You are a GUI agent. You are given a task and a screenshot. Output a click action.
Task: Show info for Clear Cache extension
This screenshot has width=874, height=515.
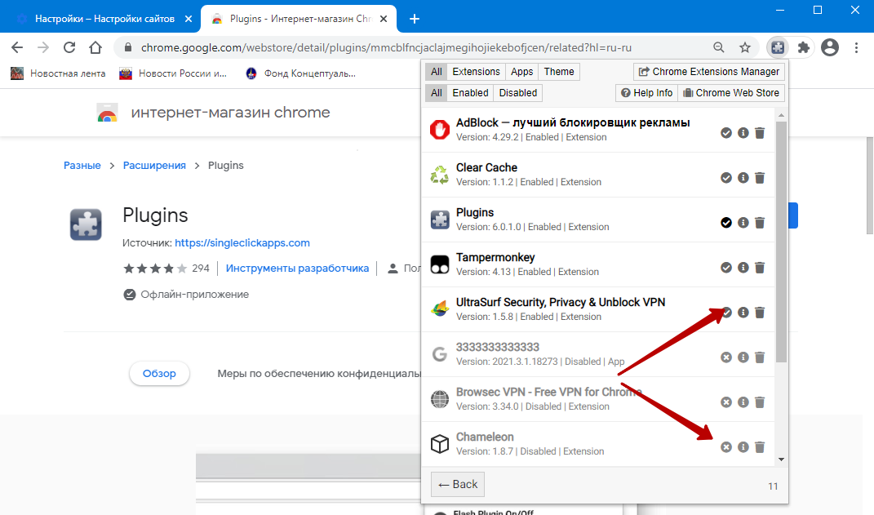coord(743,178)
